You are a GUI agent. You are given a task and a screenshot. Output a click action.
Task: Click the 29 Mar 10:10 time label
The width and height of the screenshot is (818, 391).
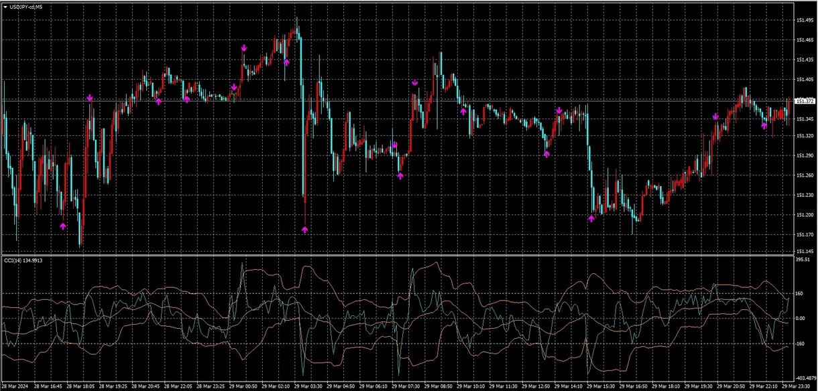(x=469, y=386)
